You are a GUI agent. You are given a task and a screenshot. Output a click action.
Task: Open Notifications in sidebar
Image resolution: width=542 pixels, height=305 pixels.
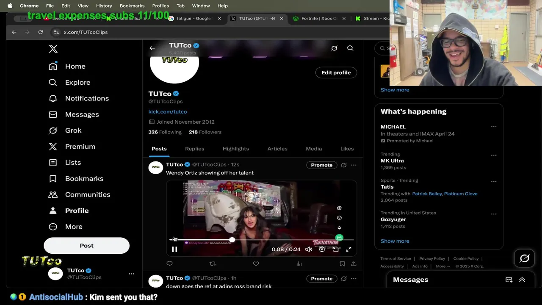tap(79, 98)
